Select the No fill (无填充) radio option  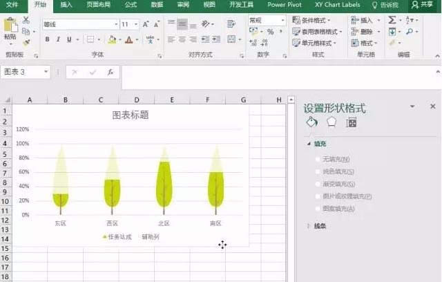click(318, 159)
